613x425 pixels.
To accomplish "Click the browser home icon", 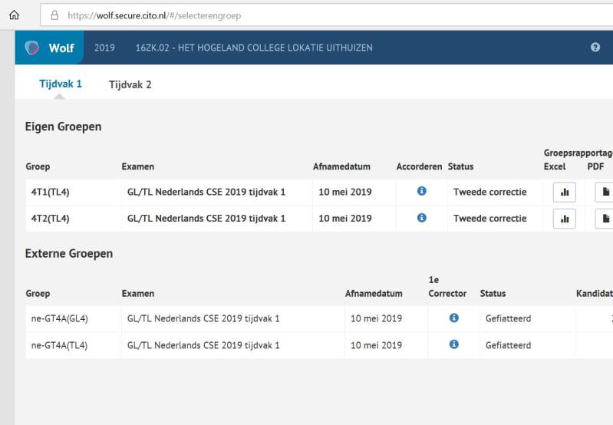I will 14,15.
